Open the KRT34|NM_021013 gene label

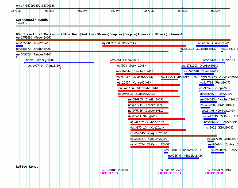pos(219,170)
